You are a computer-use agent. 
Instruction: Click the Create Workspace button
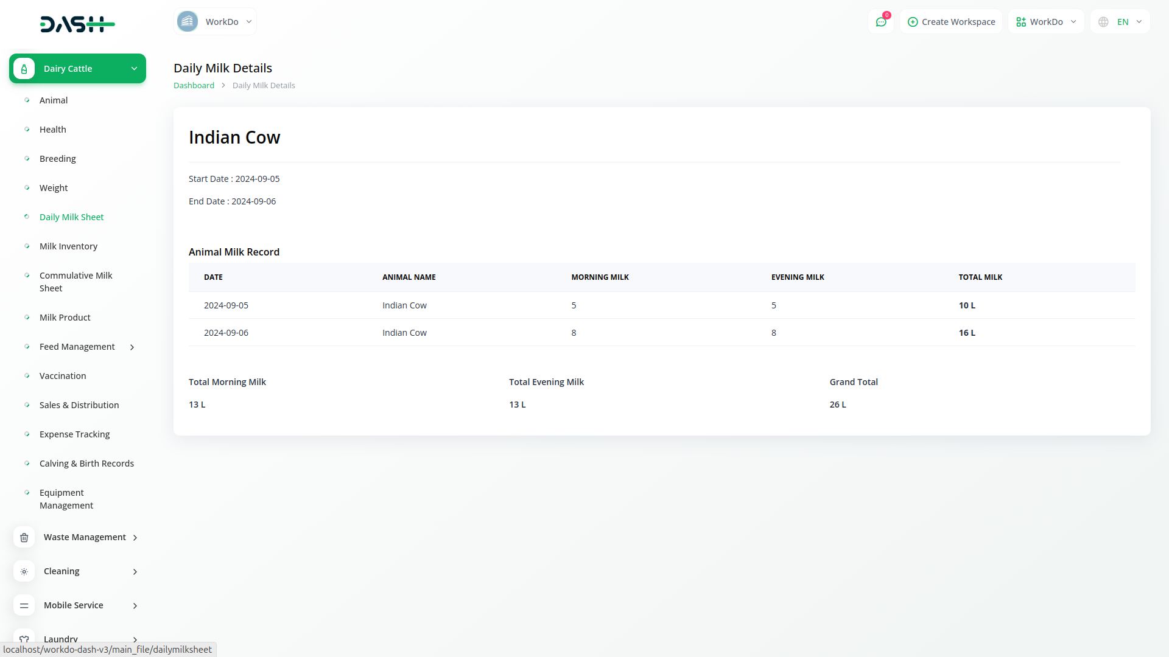[951, 22]
